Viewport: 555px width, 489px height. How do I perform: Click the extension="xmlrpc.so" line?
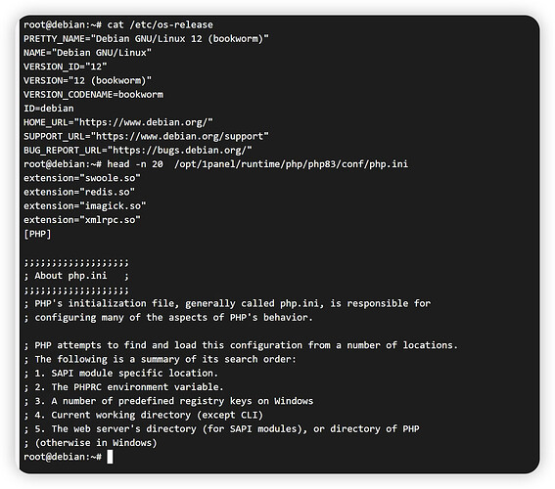coord(82,220)
